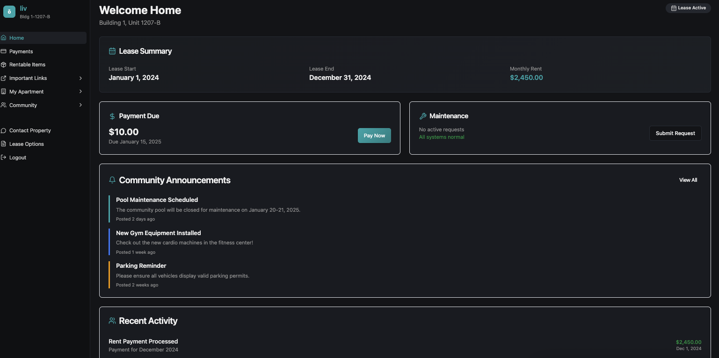The width and height of the screenshot is (719, 358).
Task: Expand the My Apartment chevron
Action: 80,92
